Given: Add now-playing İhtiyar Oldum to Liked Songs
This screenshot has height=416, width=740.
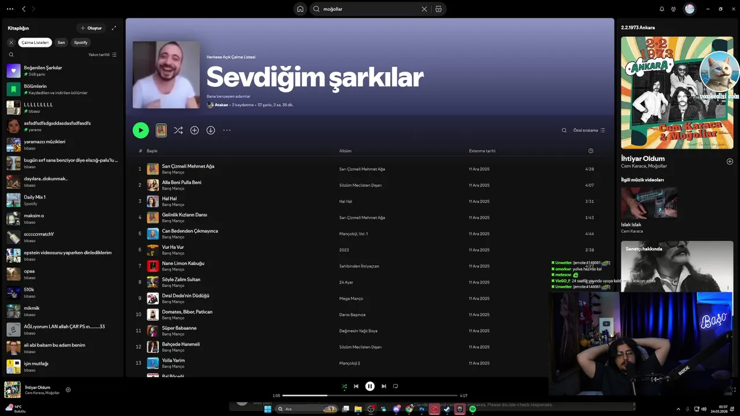Looking at the screenshot, I should coord(68,390).
